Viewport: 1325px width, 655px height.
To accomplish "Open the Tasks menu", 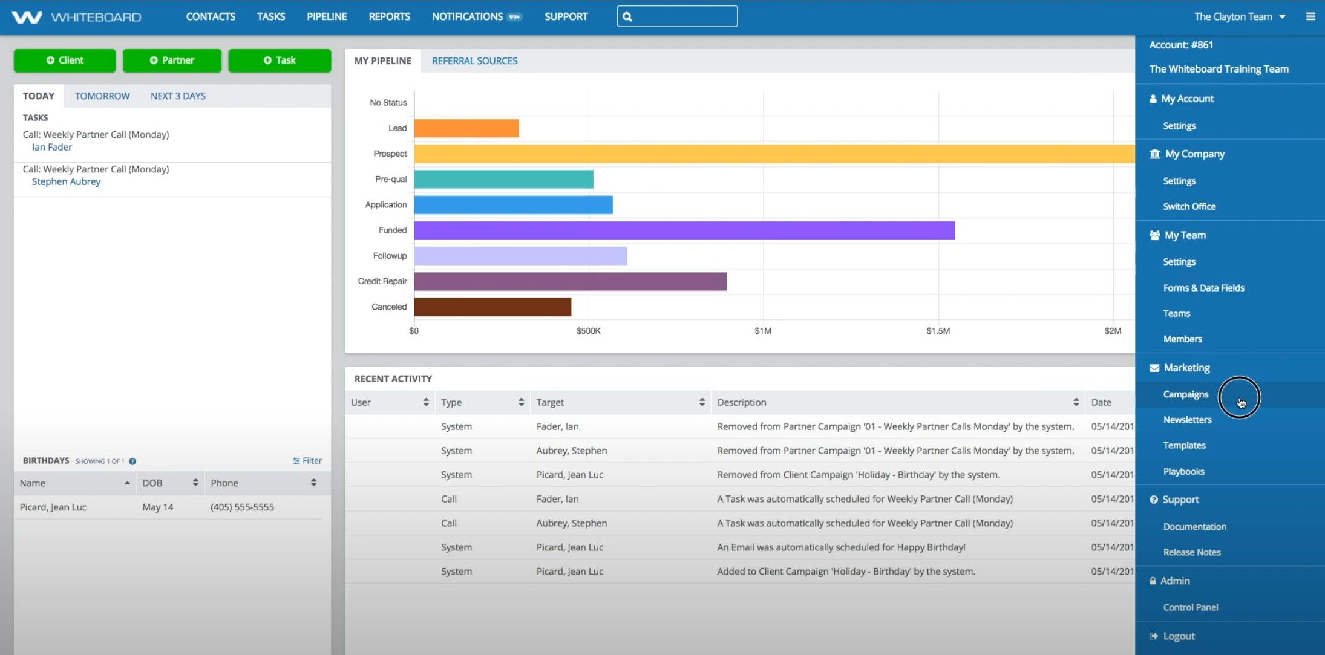I will [270, 16].
